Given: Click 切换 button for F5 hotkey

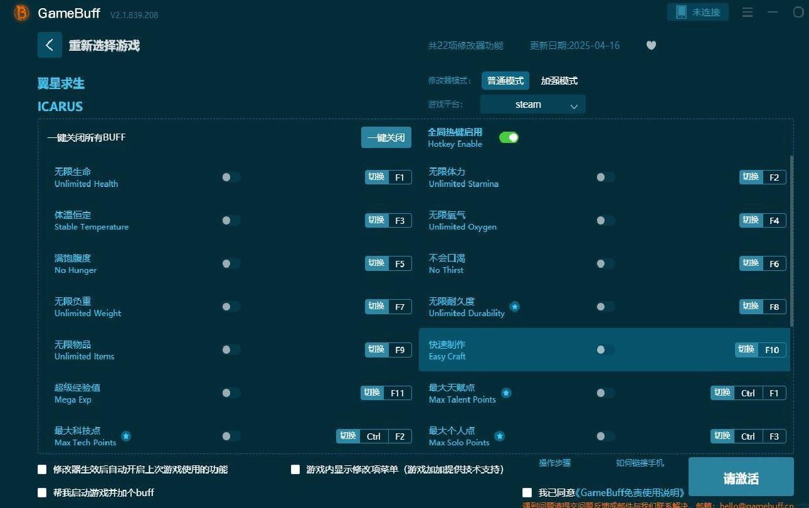Looking at the screenshot, I should [376, 263].
